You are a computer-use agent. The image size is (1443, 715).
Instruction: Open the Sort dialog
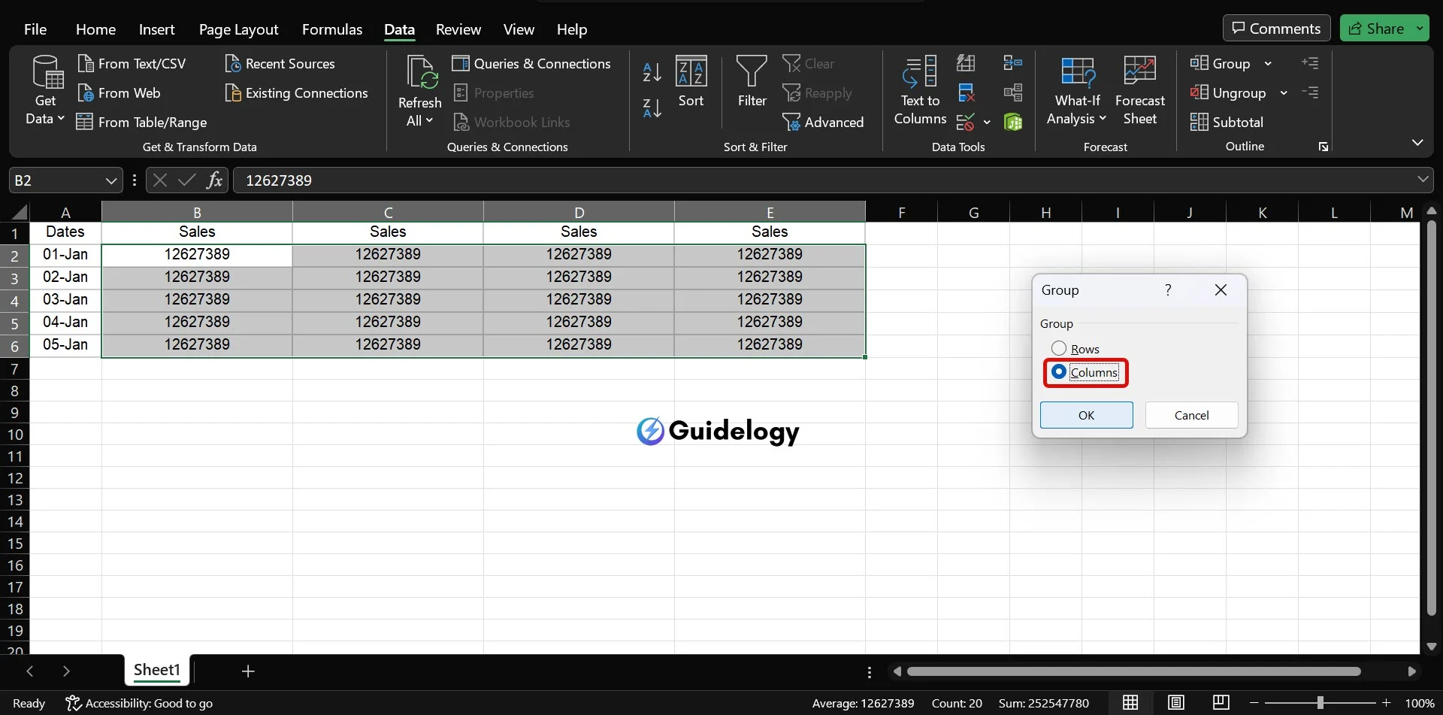691,81
